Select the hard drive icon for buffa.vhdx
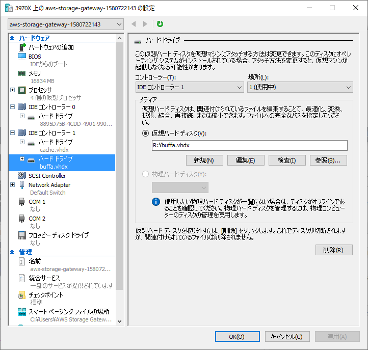 [31, 160]
